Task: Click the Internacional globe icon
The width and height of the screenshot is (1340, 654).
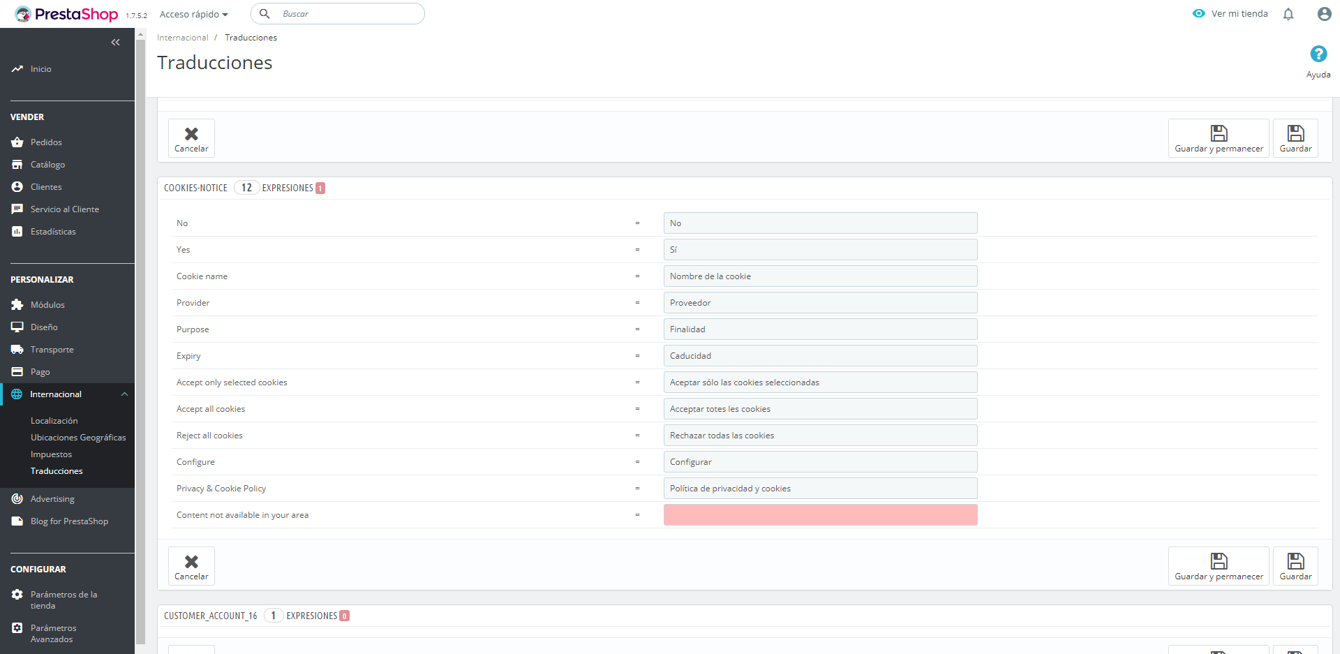Action: pyautogui.click(x=17, y=394)
